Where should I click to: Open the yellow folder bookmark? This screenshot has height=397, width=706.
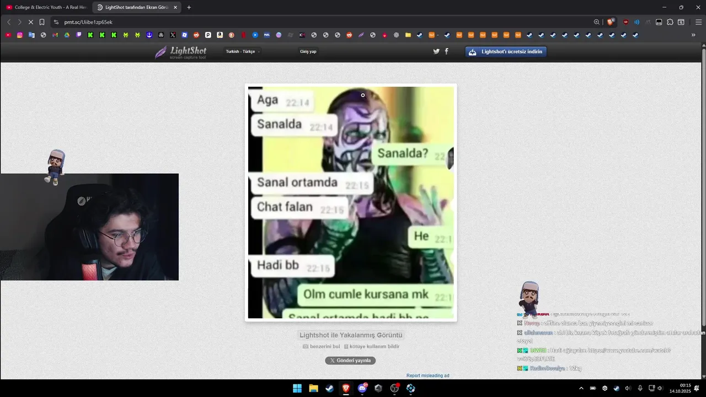pos(408,35)
